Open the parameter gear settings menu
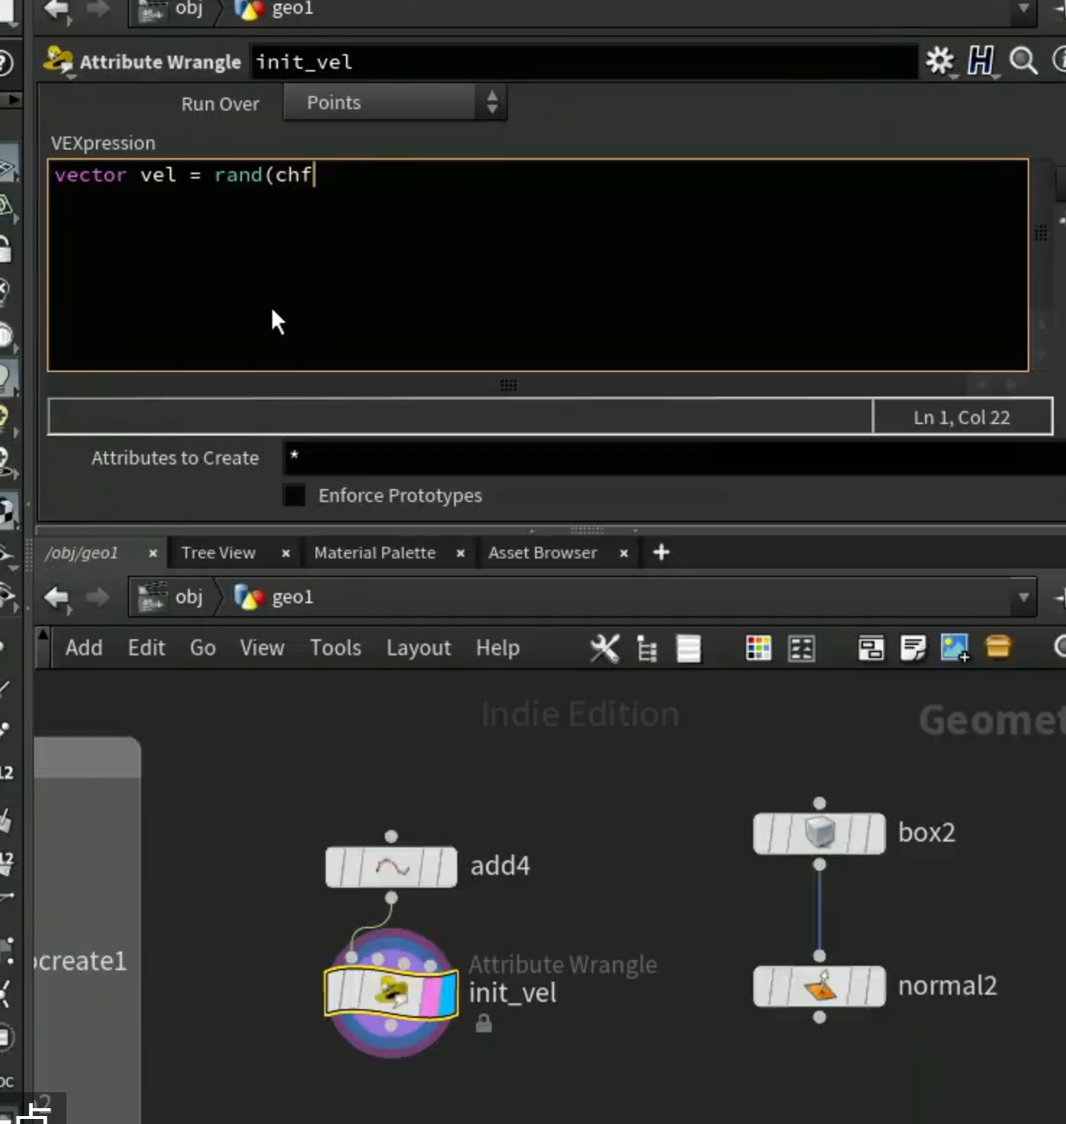The height and width of the screenshot is (1124, 1066). click(940, 61)
